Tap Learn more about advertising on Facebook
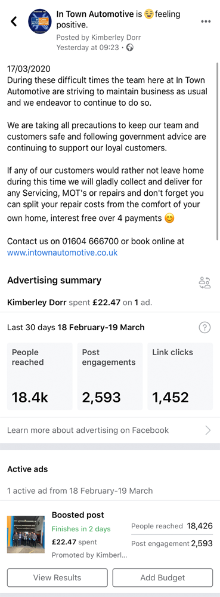 [x=88, y=430]
